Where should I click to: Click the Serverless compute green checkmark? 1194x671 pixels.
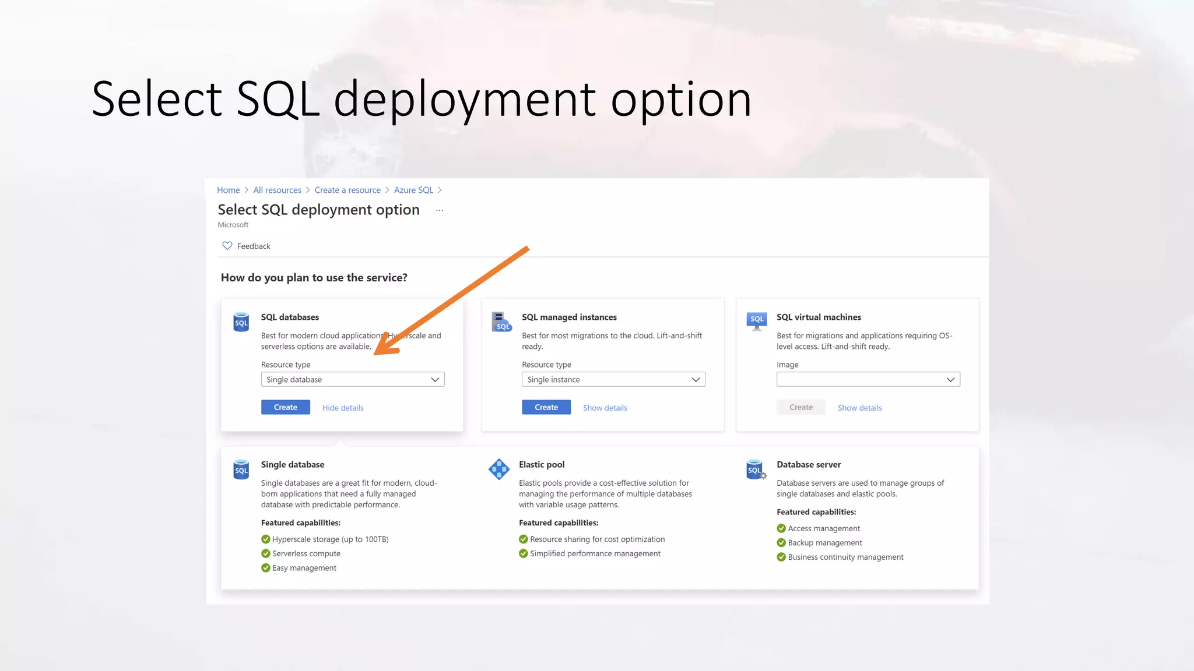(266, 553)
